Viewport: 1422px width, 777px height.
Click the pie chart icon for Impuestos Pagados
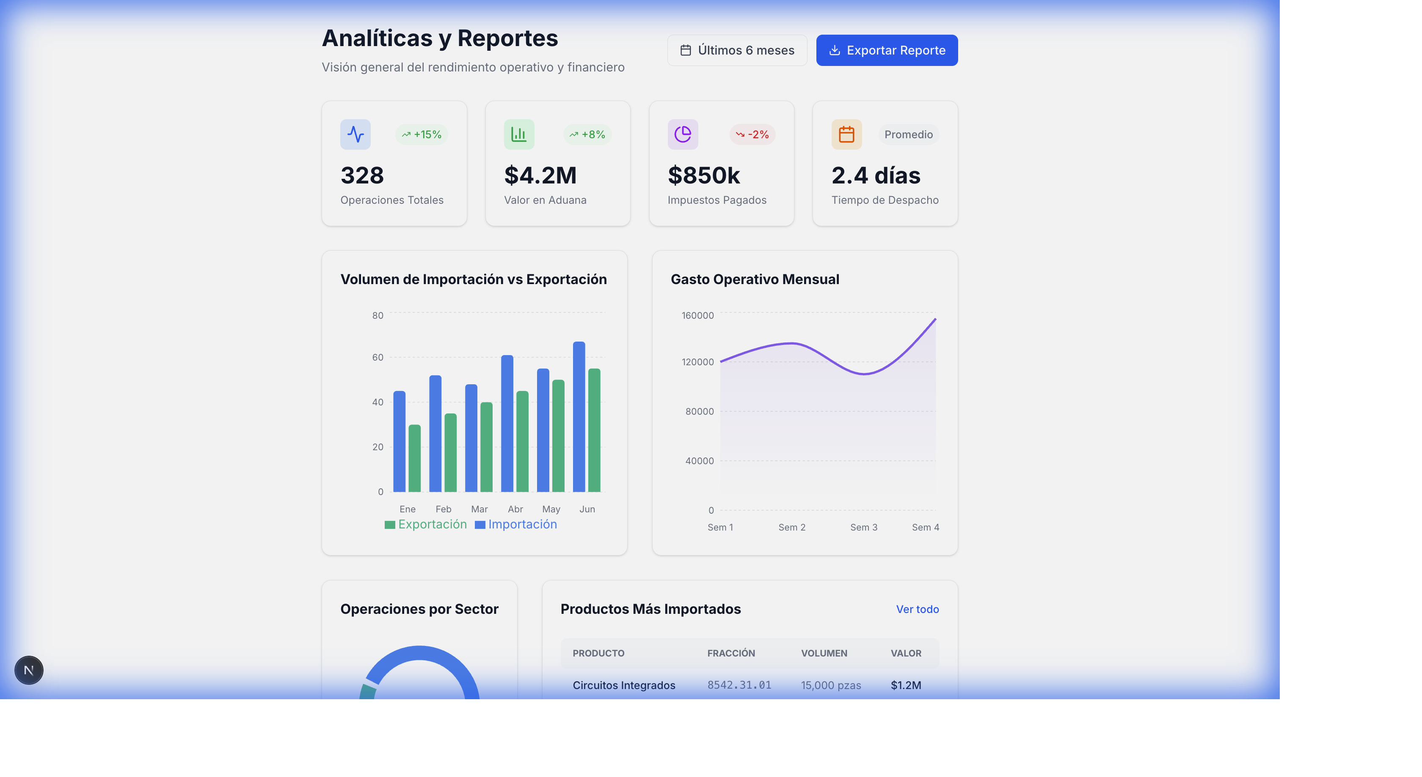click(x=683, y=134)
